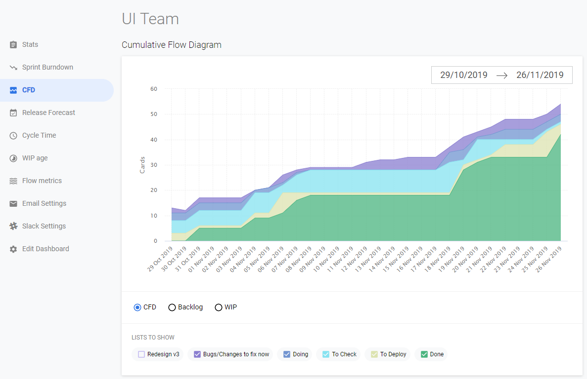Click the WIP age gauge icon
Viewport: 587px width, 379px height.
click(x=13, y=158)
